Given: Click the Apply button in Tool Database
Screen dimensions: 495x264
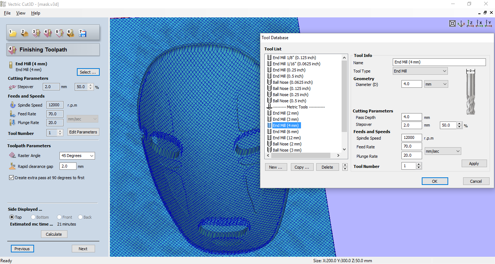Looking at the screenshot, I should [x=474, y=163].
